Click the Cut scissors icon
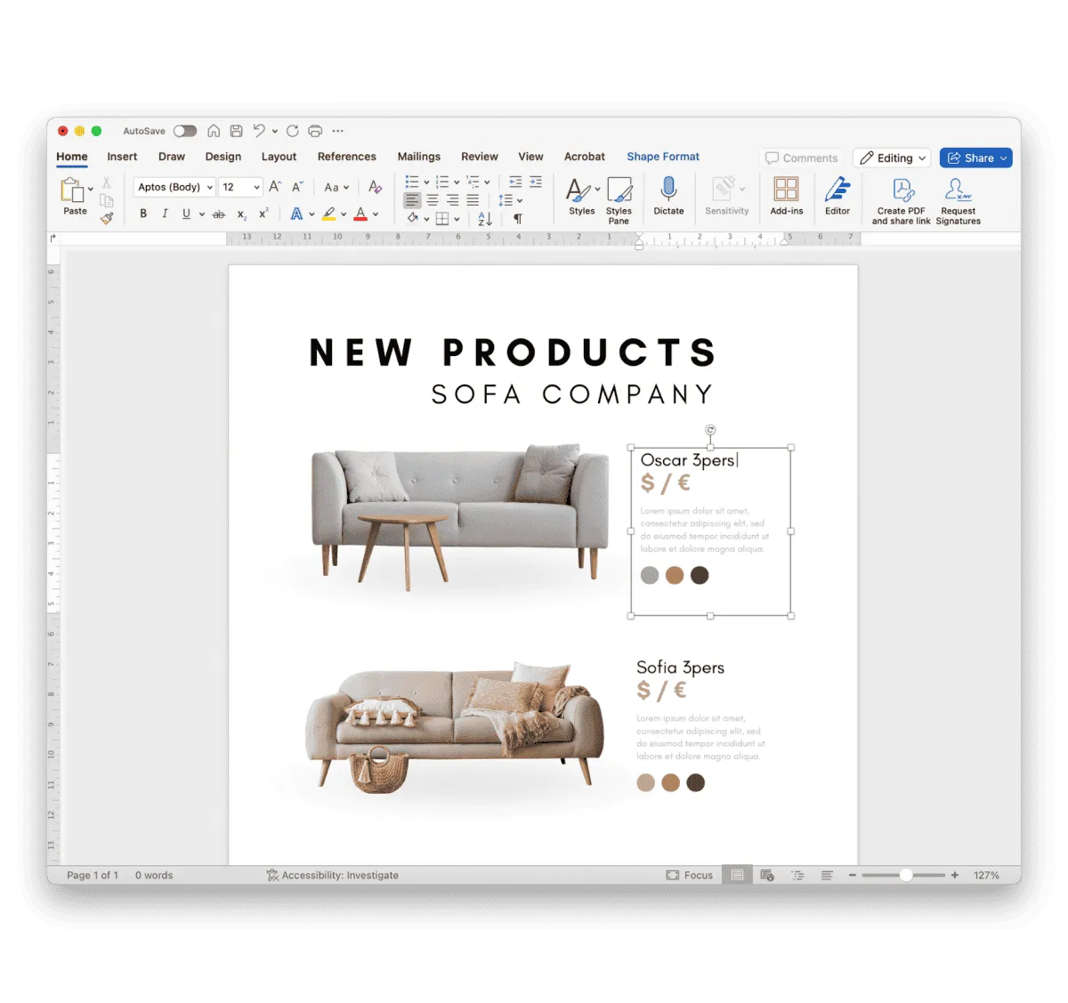The height and width of the screenshot is (1003, 1068). (106, 182)
